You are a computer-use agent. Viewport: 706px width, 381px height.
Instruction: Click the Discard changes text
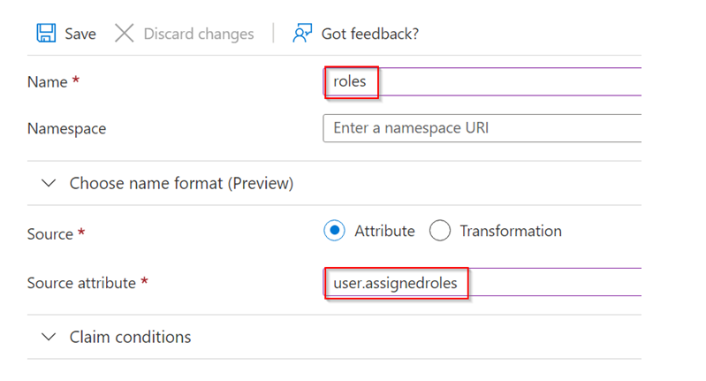pyautogui.click(x=199, y=34)
